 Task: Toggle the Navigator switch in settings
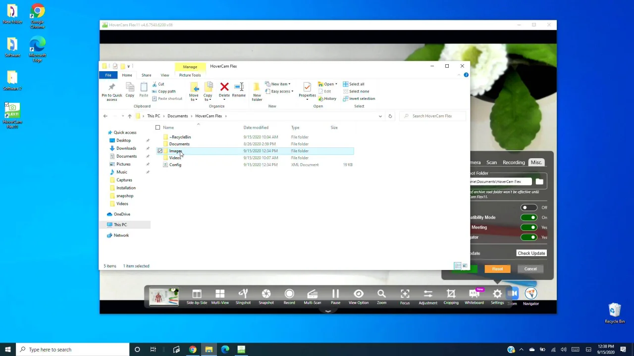[529, 237]
